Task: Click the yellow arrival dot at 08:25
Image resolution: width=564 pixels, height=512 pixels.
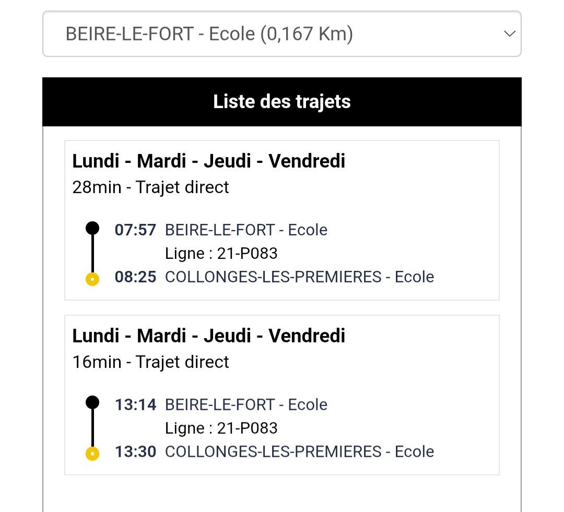Action: tap(92, 279)
